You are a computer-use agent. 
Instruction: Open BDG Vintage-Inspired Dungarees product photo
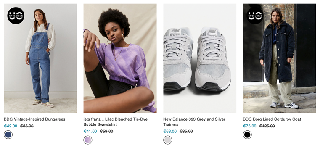tap(40, 58)
